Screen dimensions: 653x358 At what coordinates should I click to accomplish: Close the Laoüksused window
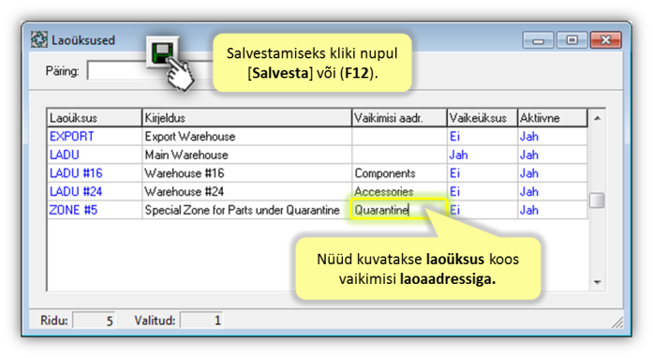click(x=605, y=40)
